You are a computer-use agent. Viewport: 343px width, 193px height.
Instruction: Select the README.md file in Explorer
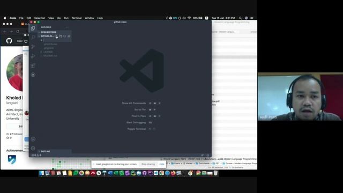50,56
